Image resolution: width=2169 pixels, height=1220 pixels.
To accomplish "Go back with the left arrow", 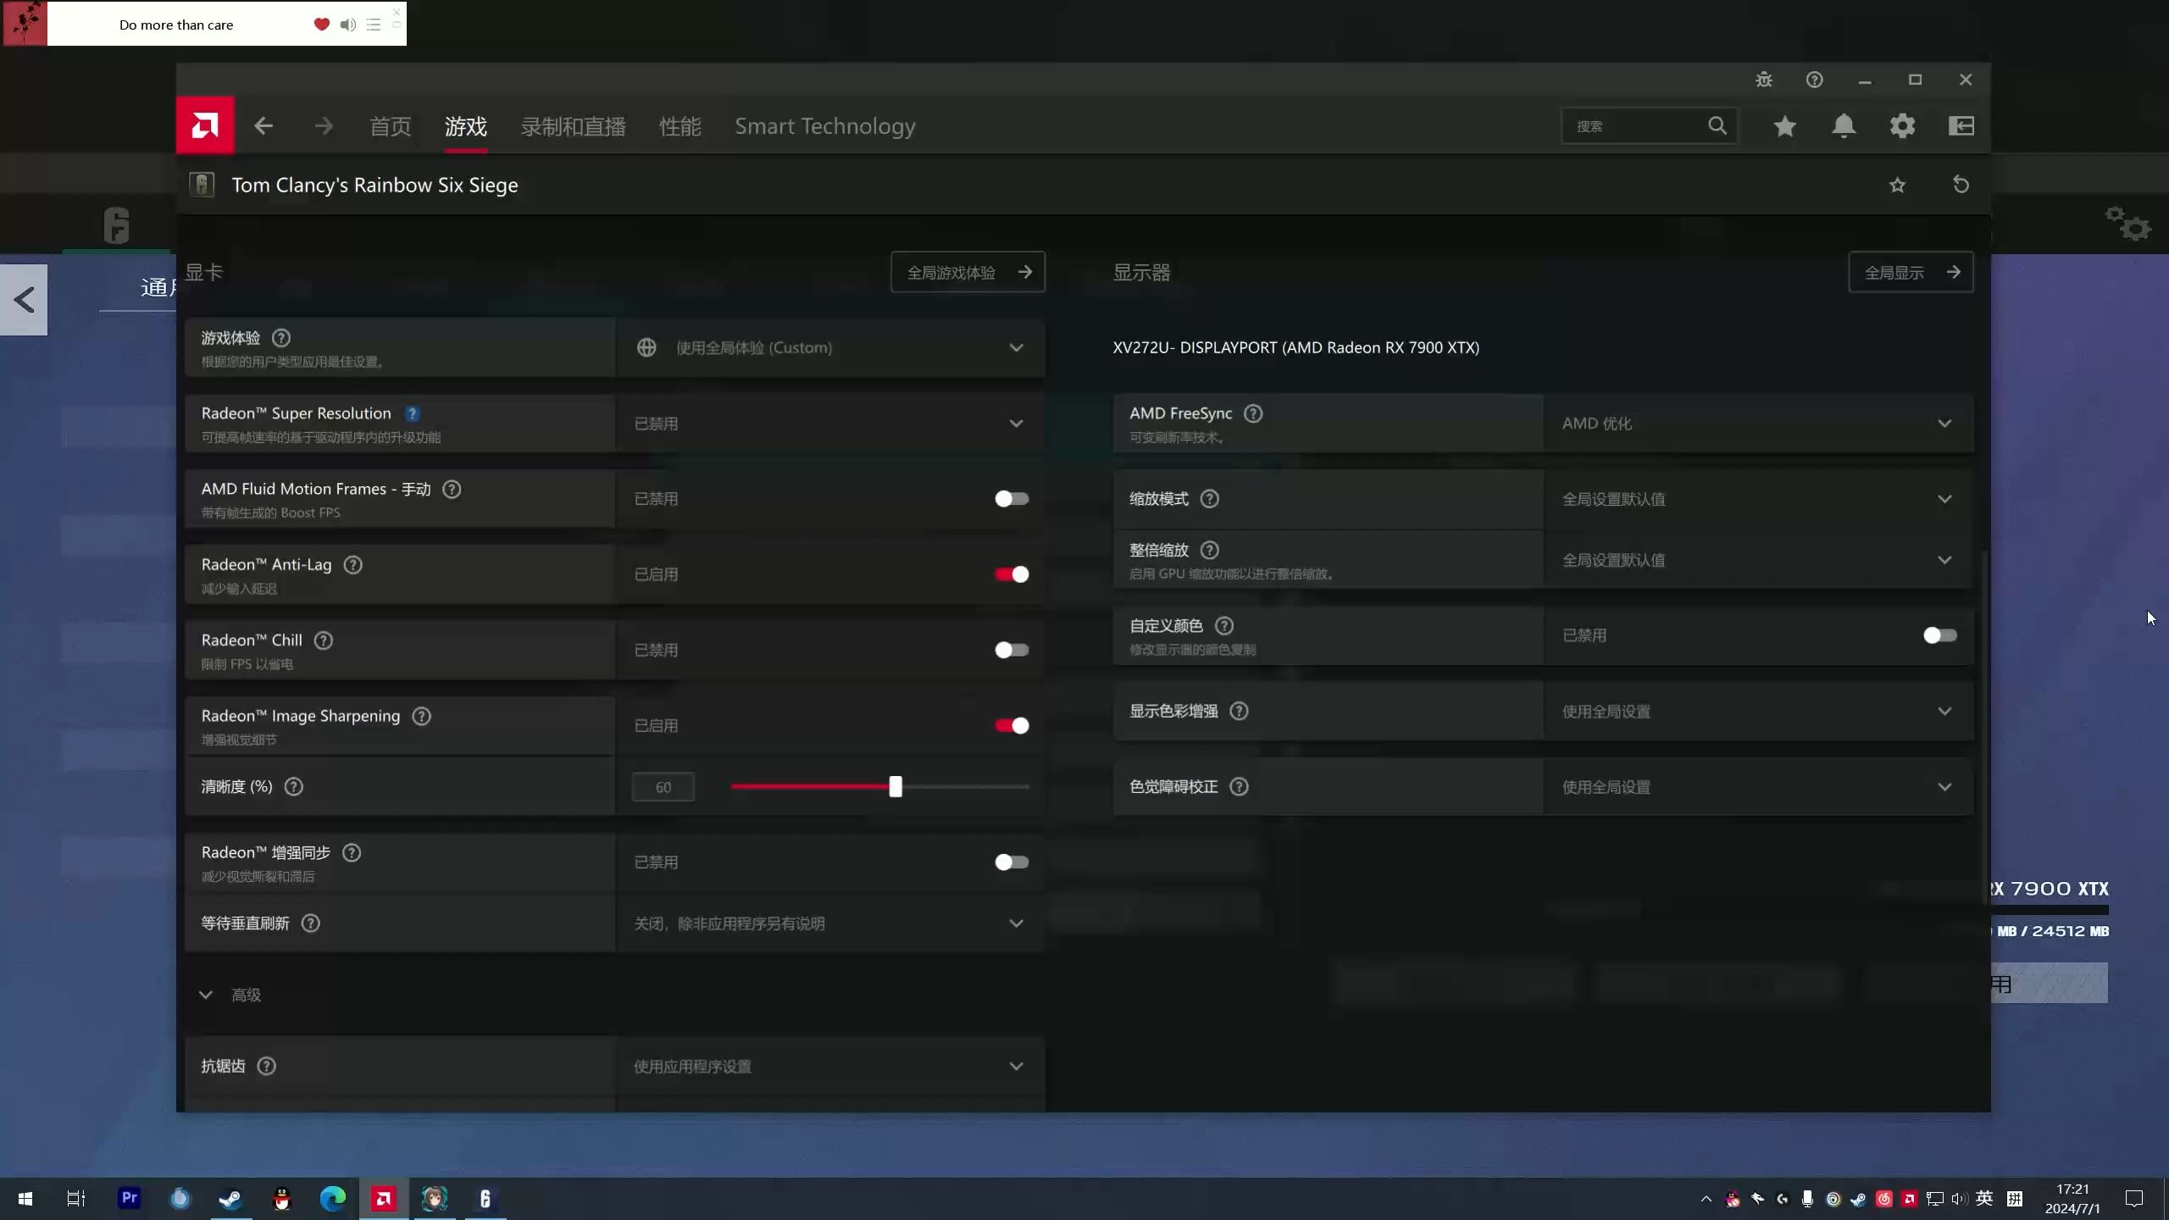I will tap(263, 126).
